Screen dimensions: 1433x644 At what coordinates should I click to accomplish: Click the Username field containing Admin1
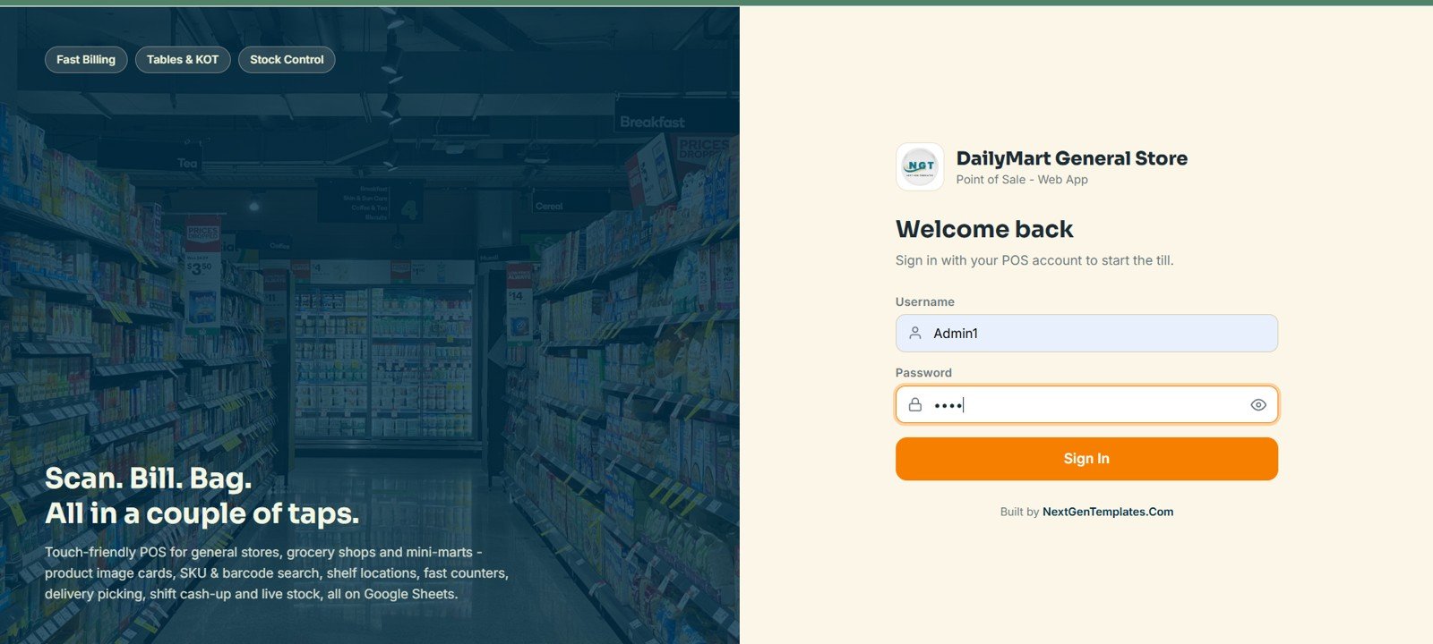(x=1086, y=333)
